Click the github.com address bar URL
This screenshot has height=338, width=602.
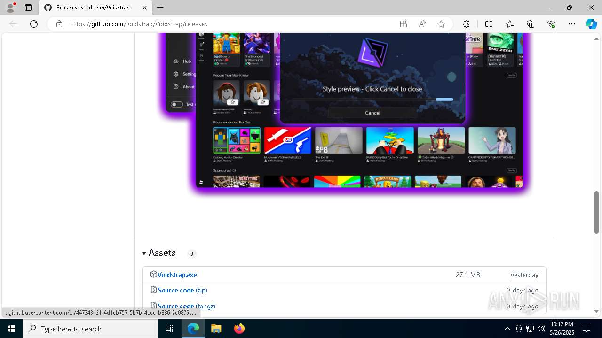(139, 24)
